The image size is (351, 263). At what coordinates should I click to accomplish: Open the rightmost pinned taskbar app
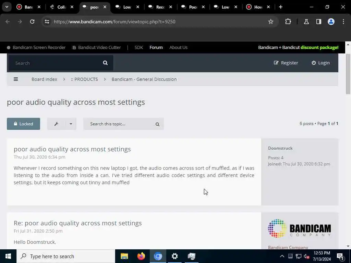(191, 256)
